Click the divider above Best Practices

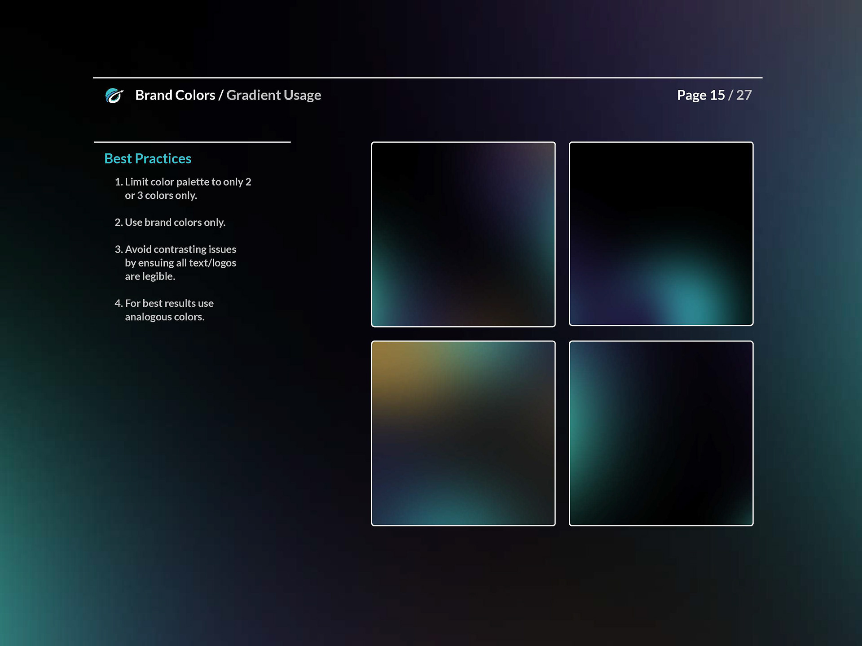(192, 142)
